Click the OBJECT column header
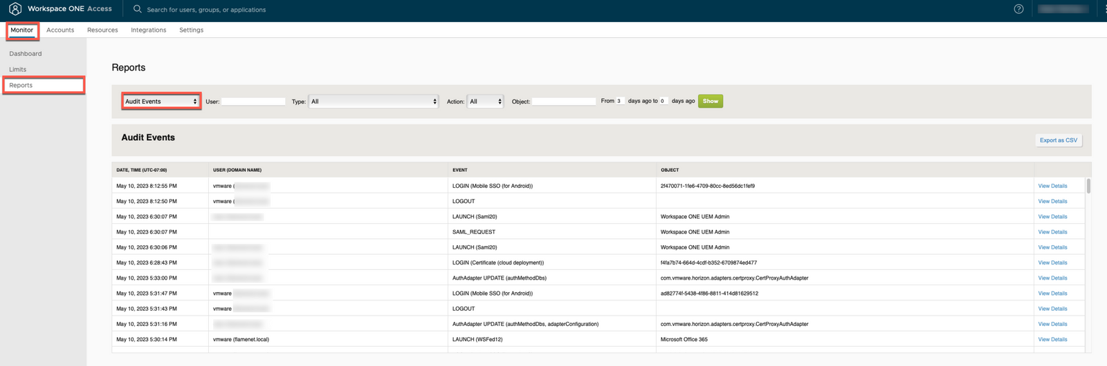 (x=670, y=170)
